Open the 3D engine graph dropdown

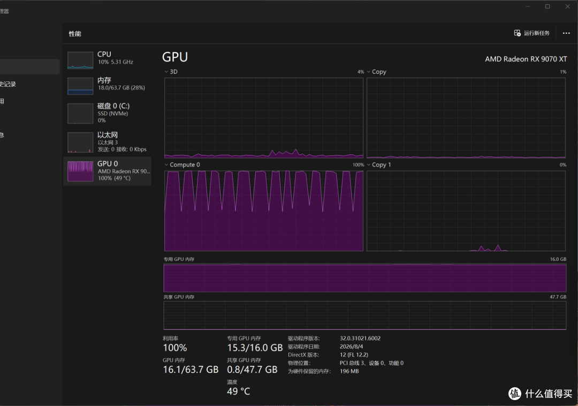166,72
